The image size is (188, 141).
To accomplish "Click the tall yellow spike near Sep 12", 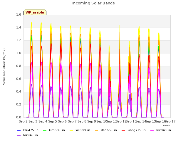I will [120, 26].
